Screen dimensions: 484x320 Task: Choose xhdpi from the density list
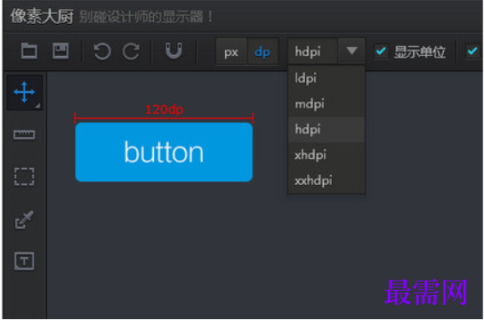click(x=327, y=155)
